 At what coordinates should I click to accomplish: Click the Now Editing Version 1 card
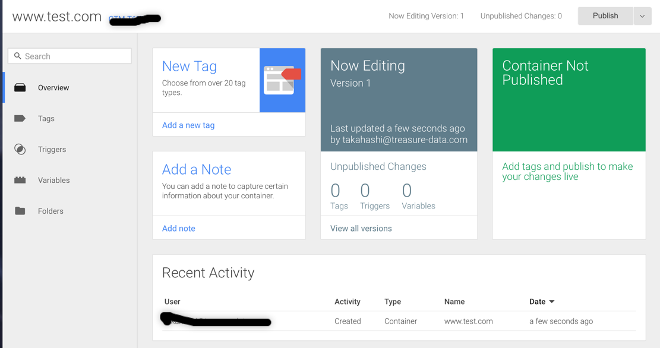(x=399, y=100)
